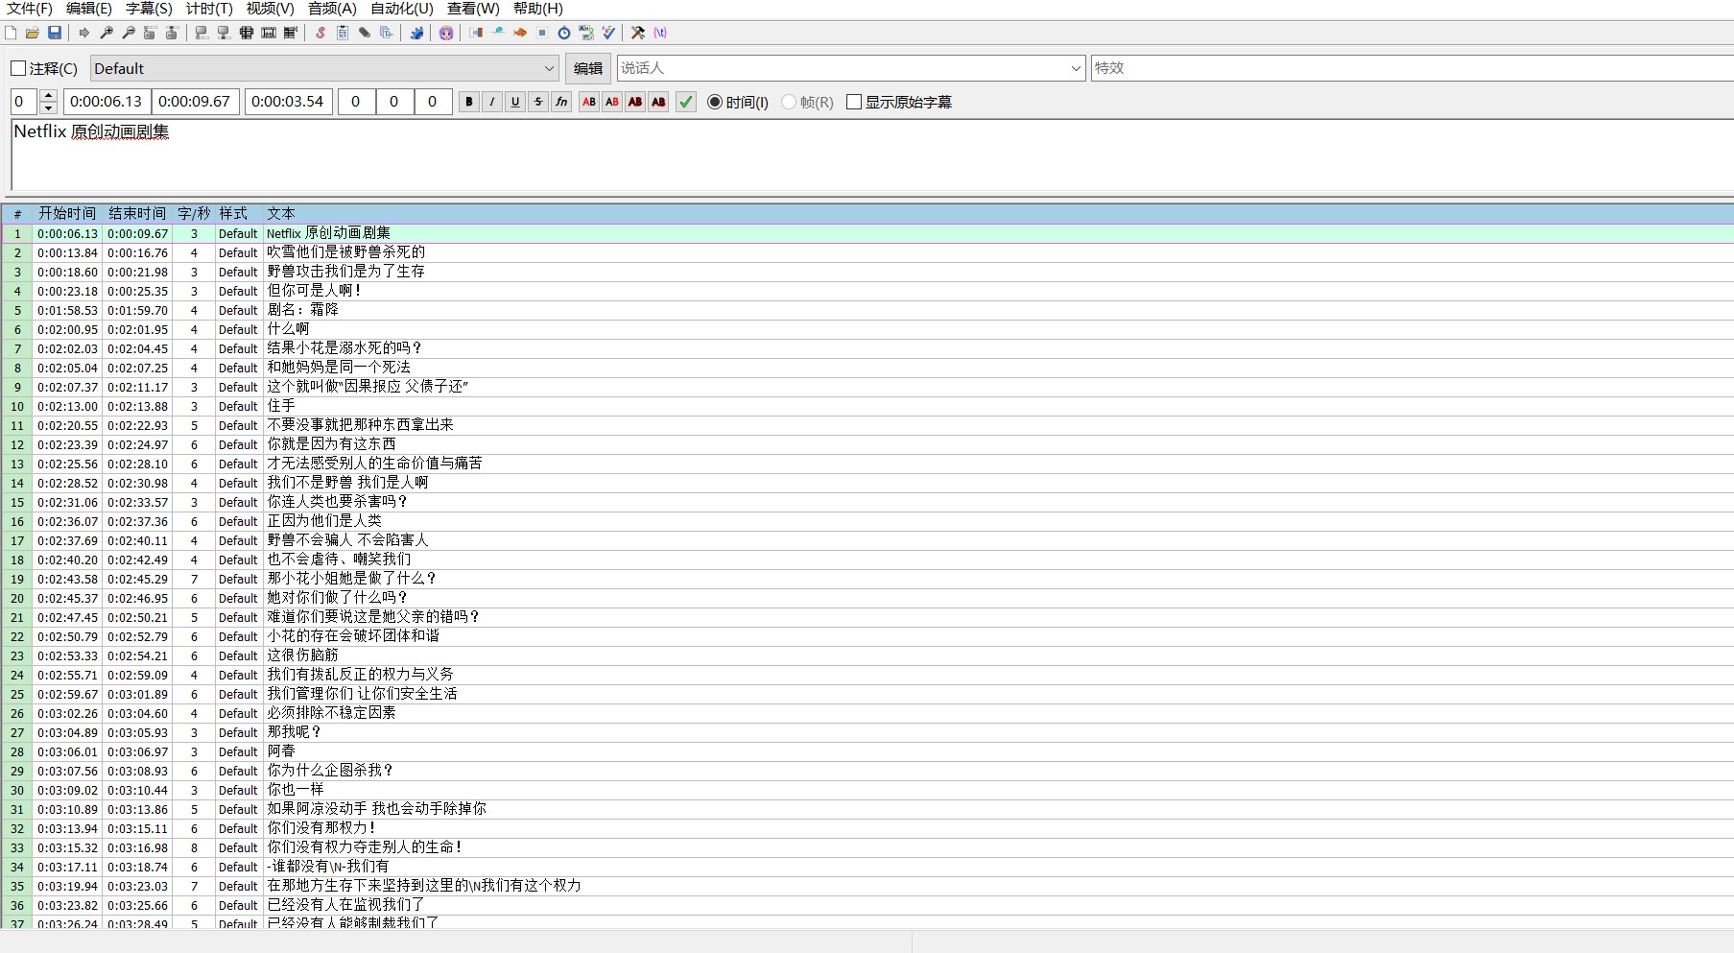Open the 帮助(H) menu

coord(538,9)
